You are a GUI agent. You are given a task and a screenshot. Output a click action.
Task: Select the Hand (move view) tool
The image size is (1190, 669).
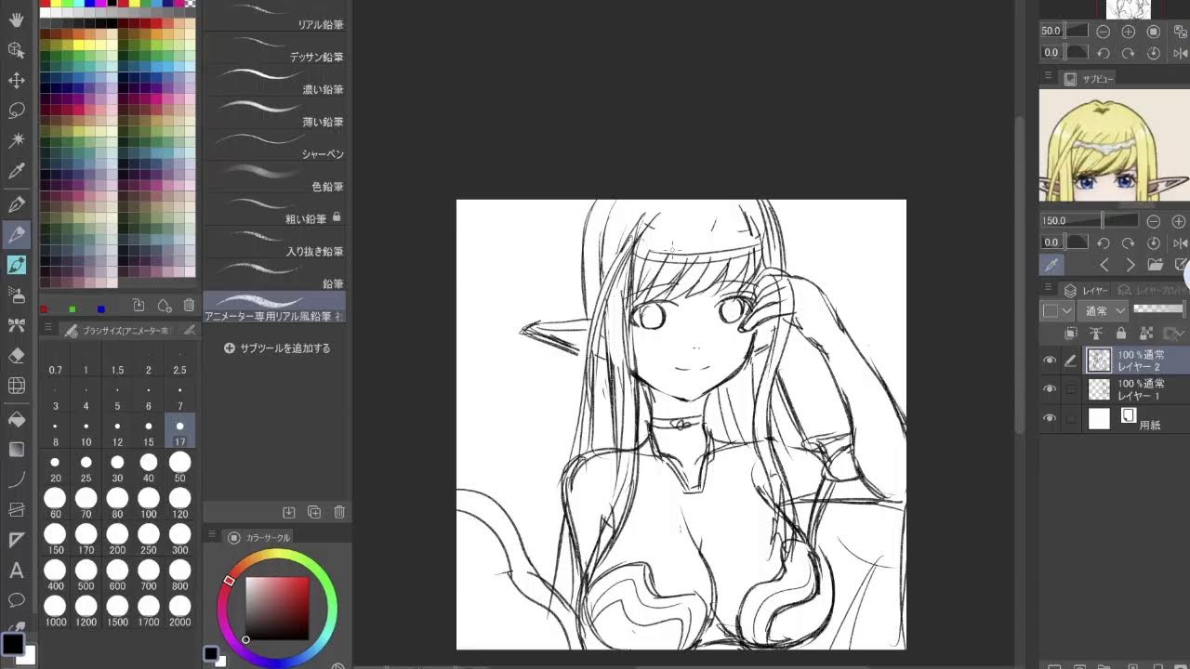pyautogui.click(x=16, y=20)
